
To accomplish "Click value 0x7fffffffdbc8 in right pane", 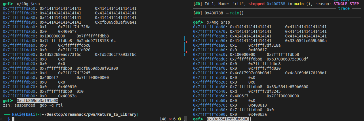I will (264, 64).
